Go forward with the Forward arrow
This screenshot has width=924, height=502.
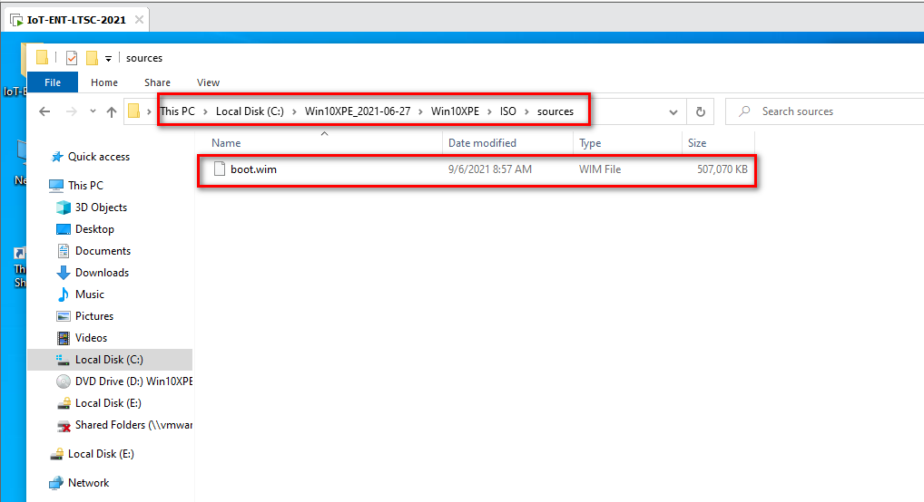(x=72, y=111)
